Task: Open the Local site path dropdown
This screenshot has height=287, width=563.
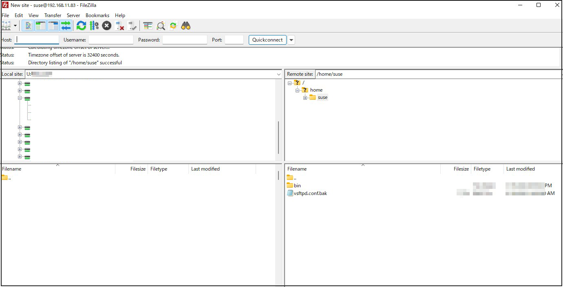Action: 279,74
